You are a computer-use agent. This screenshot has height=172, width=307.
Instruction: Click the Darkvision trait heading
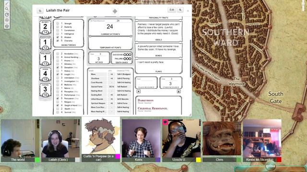pos(145,100)
